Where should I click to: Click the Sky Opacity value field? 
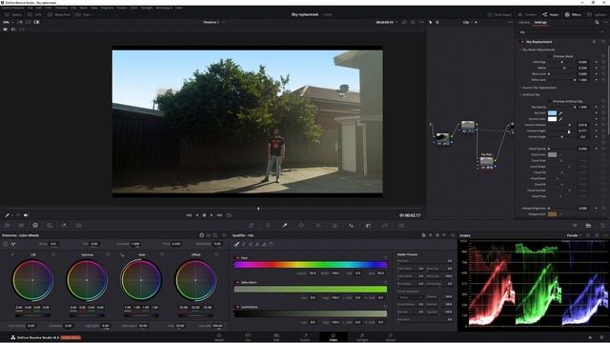point(582,107)
